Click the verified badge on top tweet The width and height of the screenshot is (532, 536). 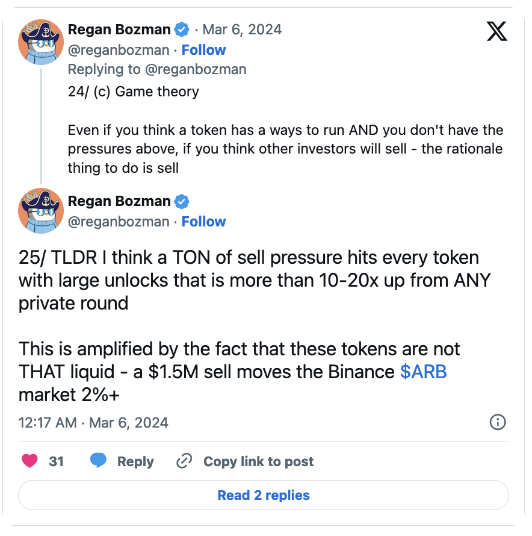[x=182, y=30]
